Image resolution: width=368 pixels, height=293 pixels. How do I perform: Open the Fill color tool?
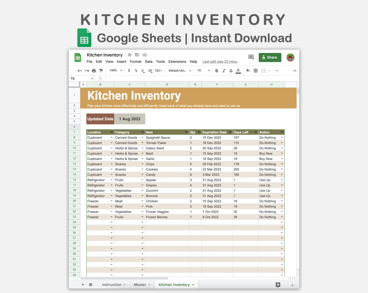click(x=248, y=70)
